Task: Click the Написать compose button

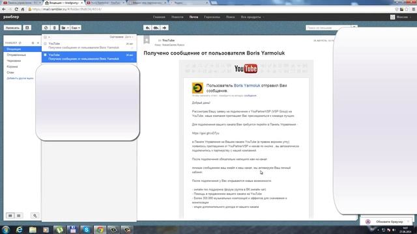Action: coord(12,28)
